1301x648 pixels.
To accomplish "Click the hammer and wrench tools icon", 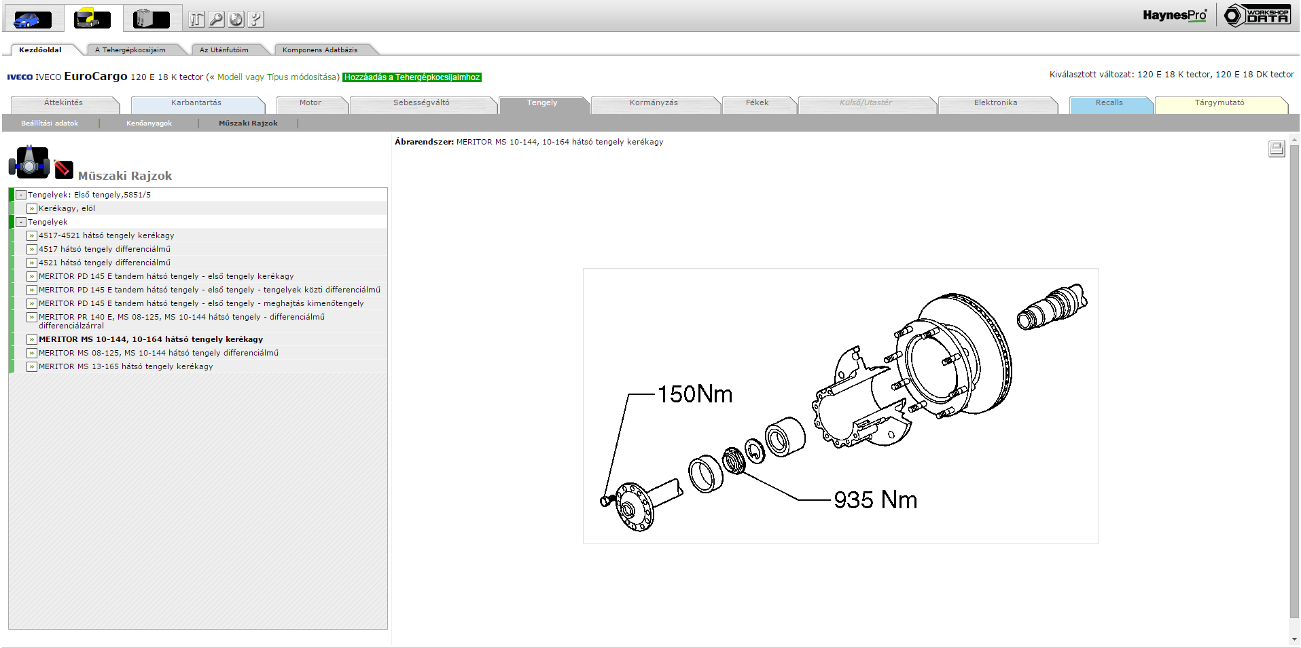I will tap(196, 20).
